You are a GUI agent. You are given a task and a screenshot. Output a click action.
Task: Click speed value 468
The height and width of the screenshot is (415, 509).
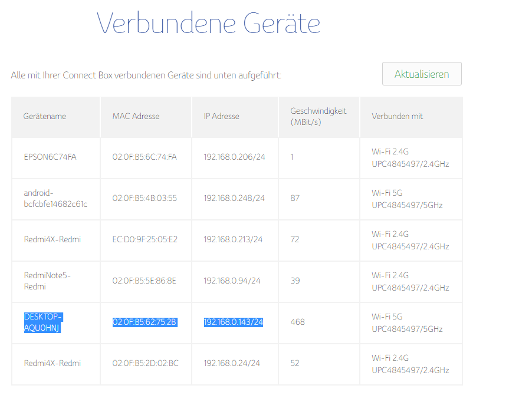click(297, 322)
